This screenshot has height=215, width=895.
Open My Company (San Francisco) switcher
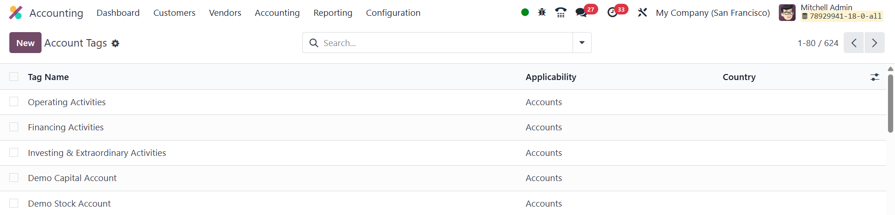pyautogui.click(x=713, y=13)
